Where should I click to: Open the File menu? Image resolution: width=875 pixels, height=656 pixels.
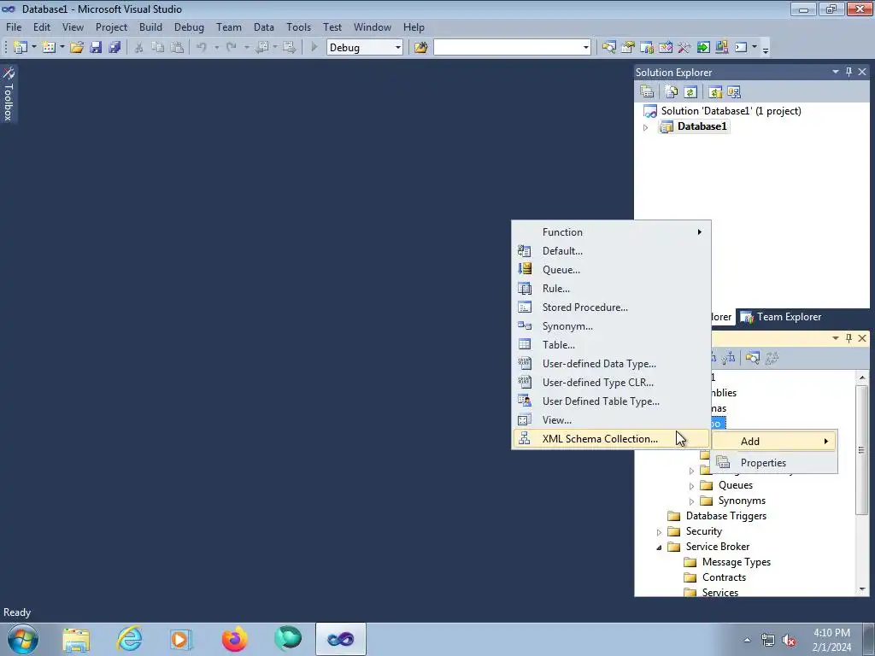14,26
